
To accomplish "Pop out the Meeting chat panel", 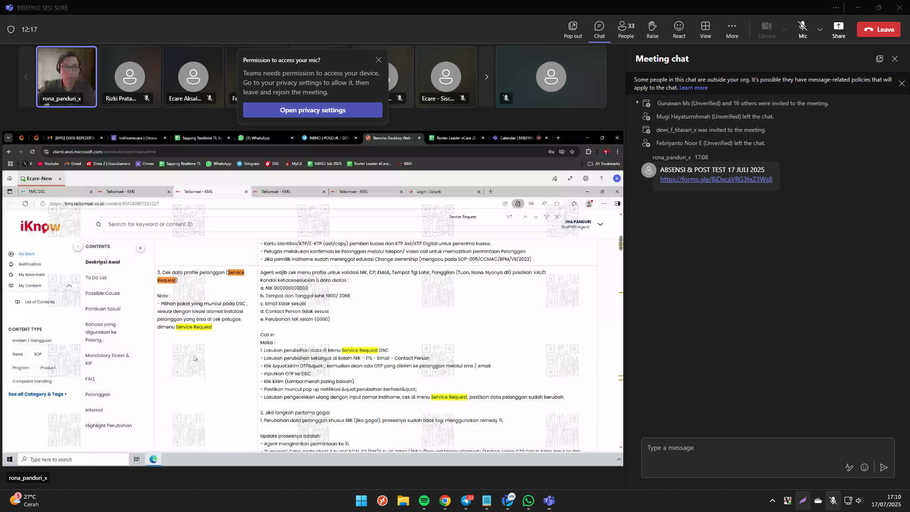I will [880, 59].
